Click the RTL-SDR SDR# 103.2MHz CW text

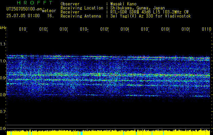coord(149,12)
